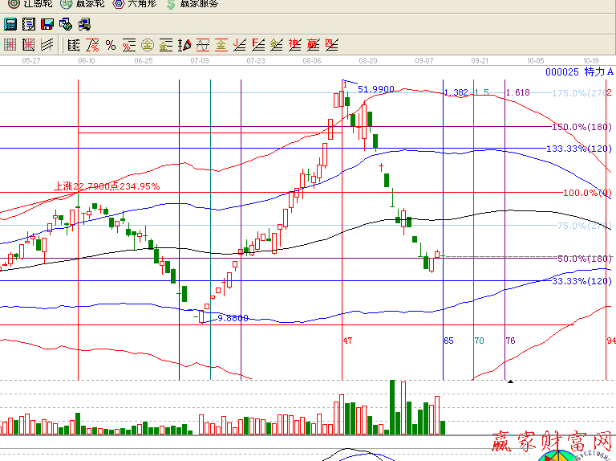Select the red 神 line tool icon
The image size is (616, 461).
294,45
